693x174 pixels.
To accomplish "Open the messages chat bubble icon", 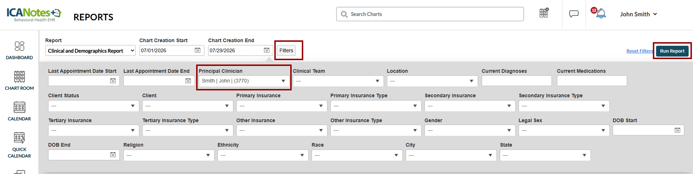I will [x=574, y=14].
